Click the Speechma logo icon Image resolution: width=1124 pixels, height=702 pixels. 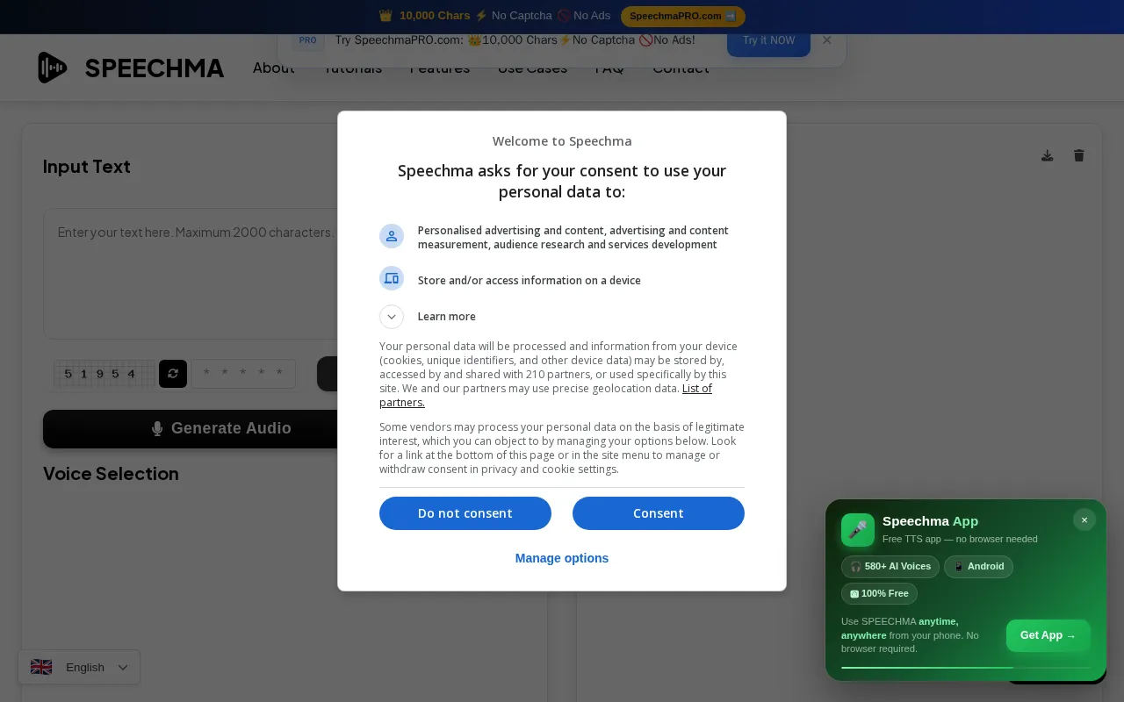[53, 68]
